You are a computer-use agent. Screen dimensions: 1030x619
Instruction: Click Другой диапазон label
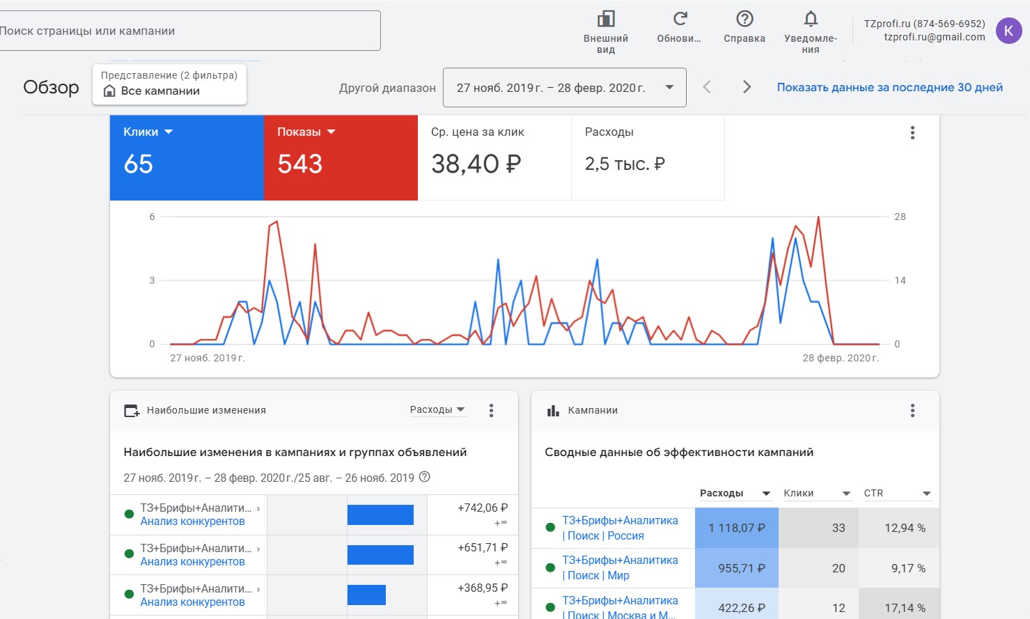(x=387, y=88)
